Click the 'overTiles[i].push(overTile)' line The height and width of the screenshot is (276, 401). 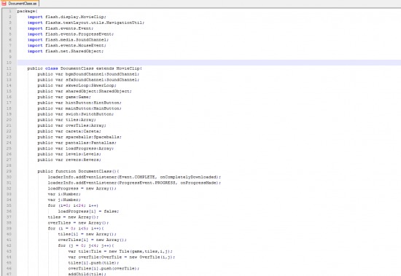pyautogui.click(x=104, y=268)
